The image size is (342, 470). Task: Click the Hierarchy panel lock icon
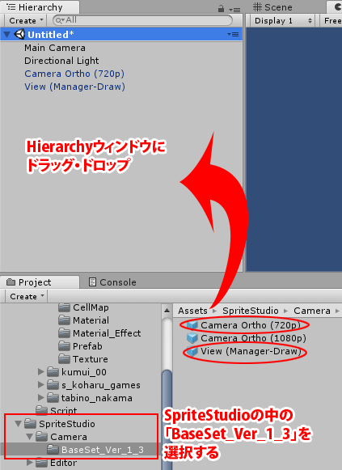[x=221, y=8]
